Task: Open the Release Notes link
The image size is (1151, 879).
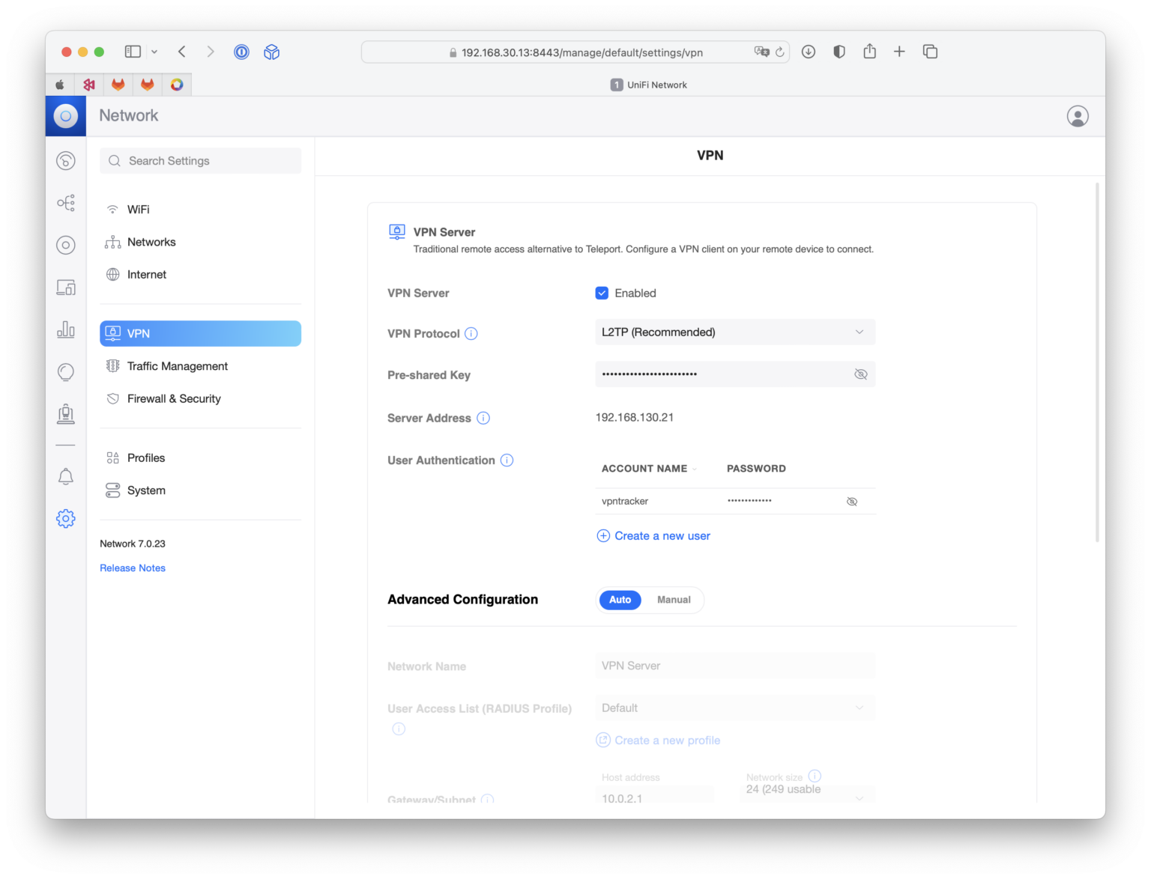Action: [133, 568]
